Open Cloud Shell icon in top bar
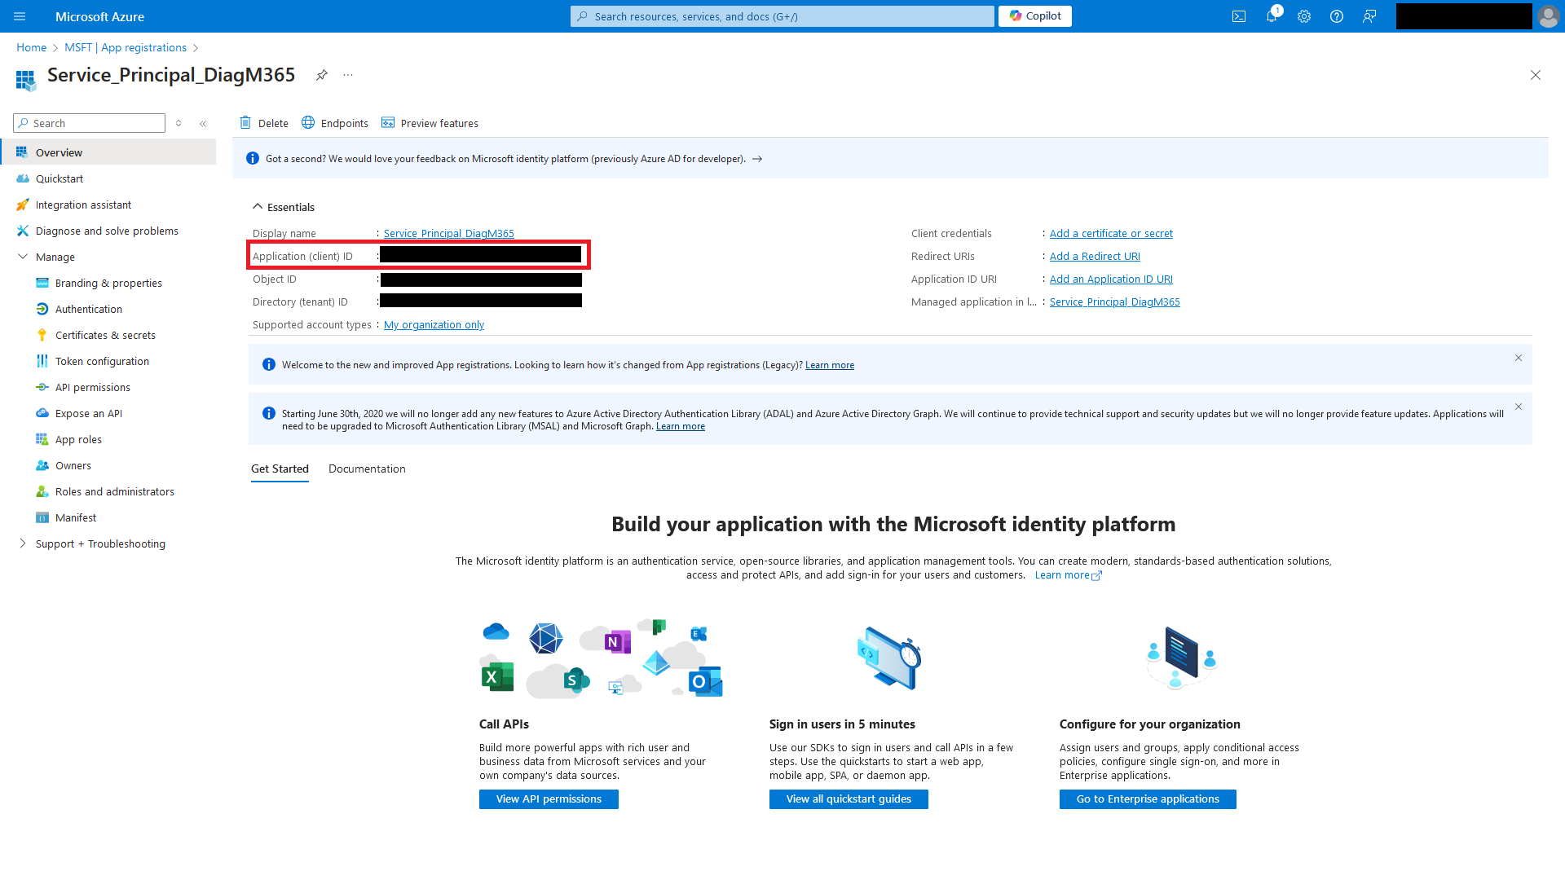 pos(1239,16)
